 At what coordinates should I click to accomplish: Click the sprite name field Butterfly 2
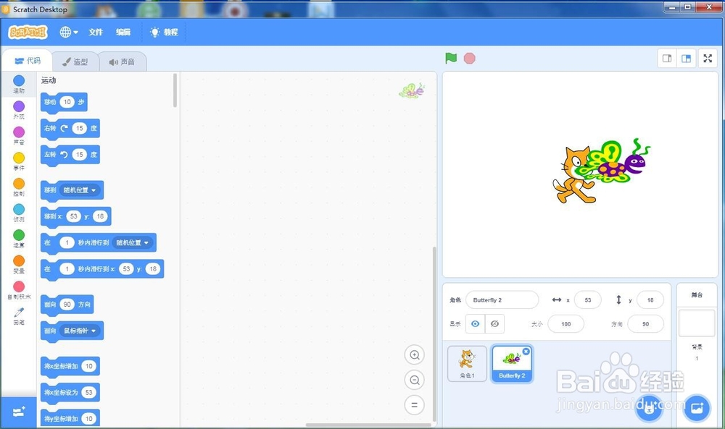tap(502, 300)
